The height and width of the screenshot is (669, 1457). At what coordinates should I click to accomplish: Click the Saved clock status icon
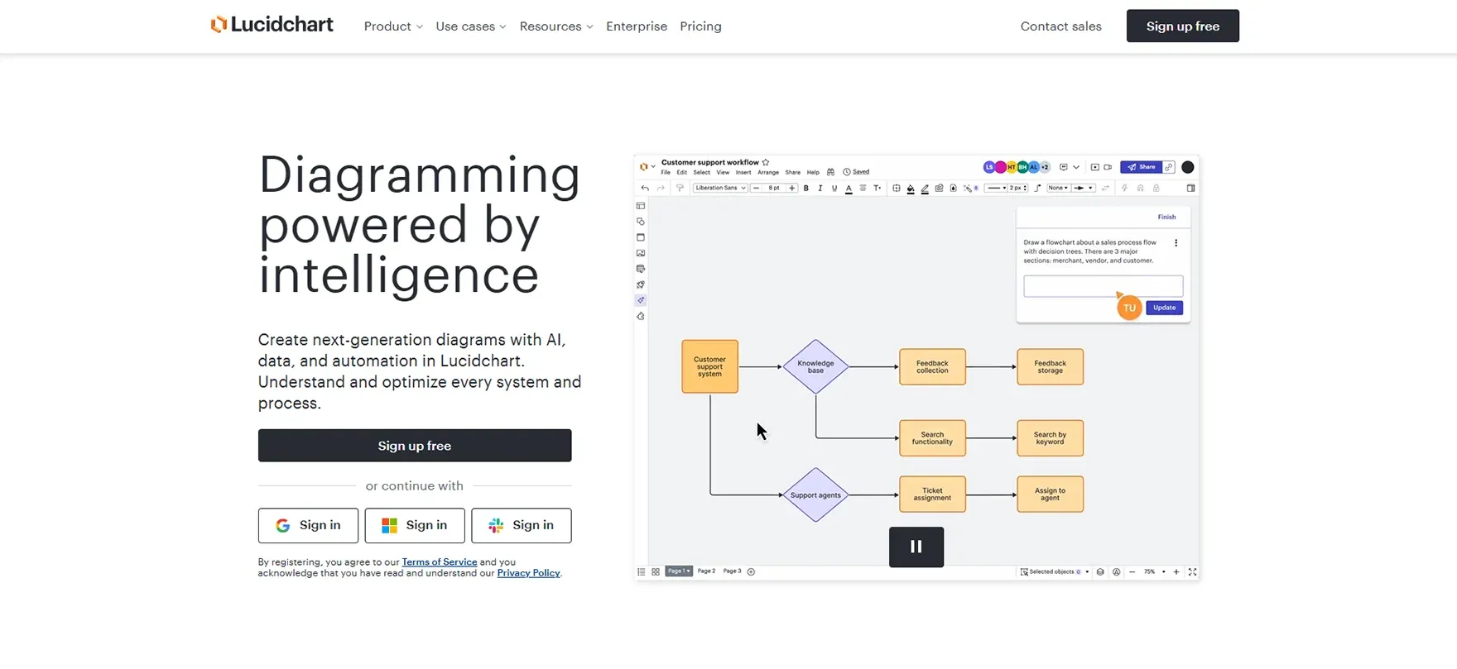click(847, 172)
